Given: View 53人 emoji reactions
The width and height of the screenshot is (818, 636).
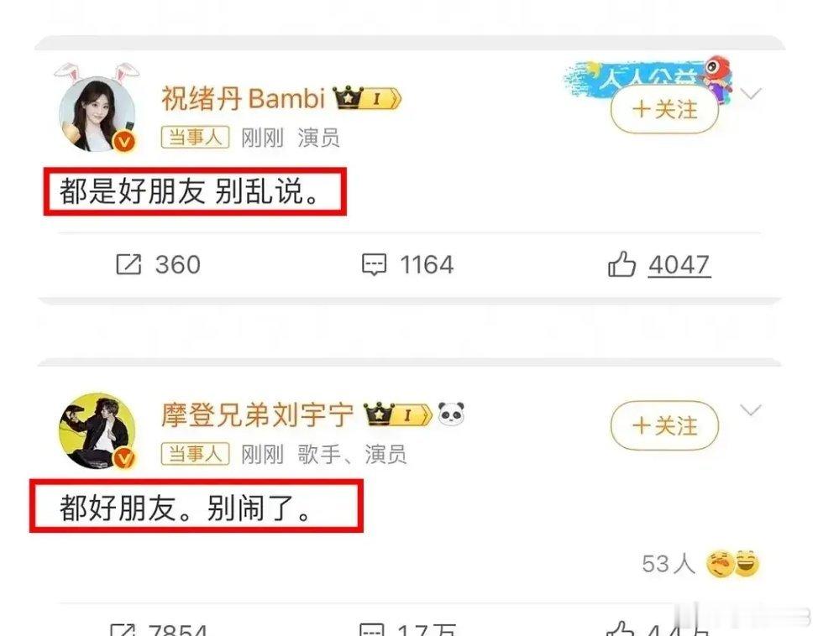Looking at the screenshot, I should pos(700,564).
